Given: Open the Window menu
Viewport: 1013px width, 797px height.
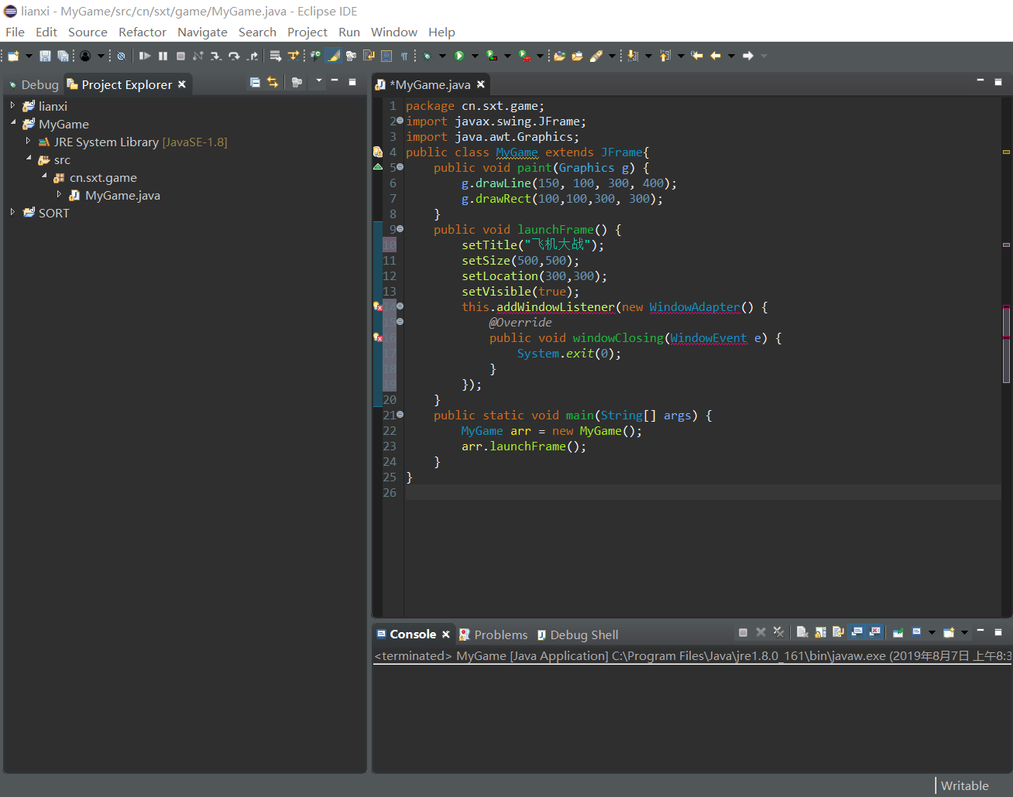Looking at the screenshot, I should (x=393, y=32).
